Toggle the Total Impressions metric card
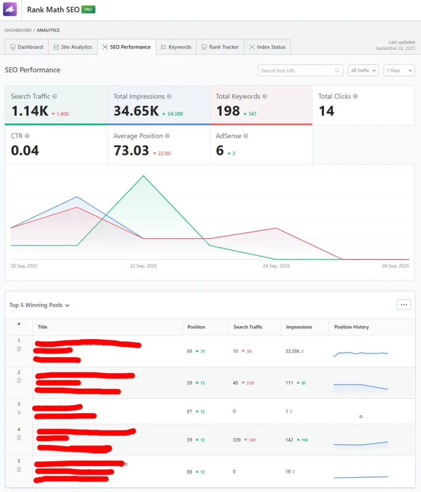This screenshot has height=492, width=421. pyautogui.click(x=158, y=105)
